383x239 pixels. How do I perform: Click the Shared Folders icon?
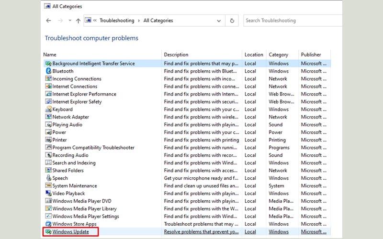tap(48, 170)
